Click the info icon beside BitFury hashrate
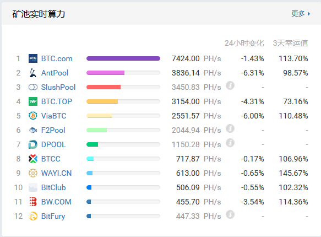Viewport: 321px width, 237px height. coord(230,214)
